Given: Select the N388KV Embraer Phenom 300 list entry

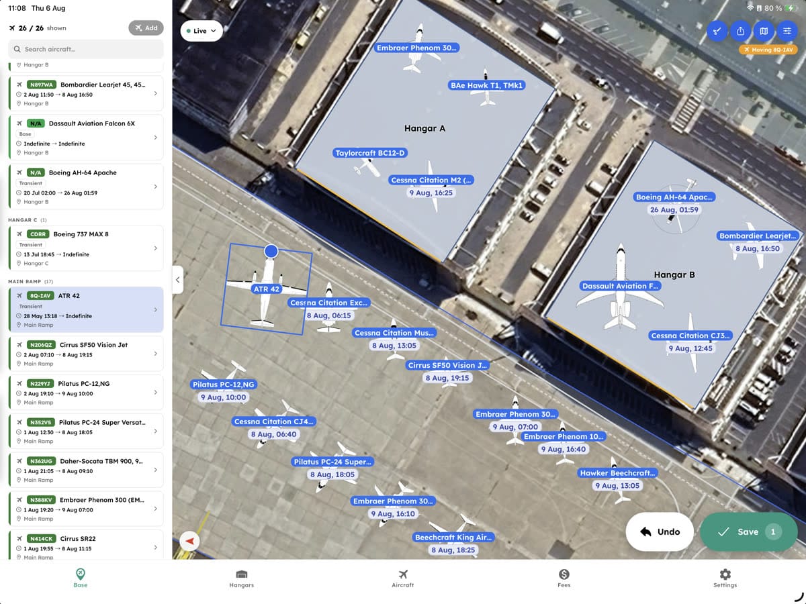Looking at the screenshot, I should (86, 509).
